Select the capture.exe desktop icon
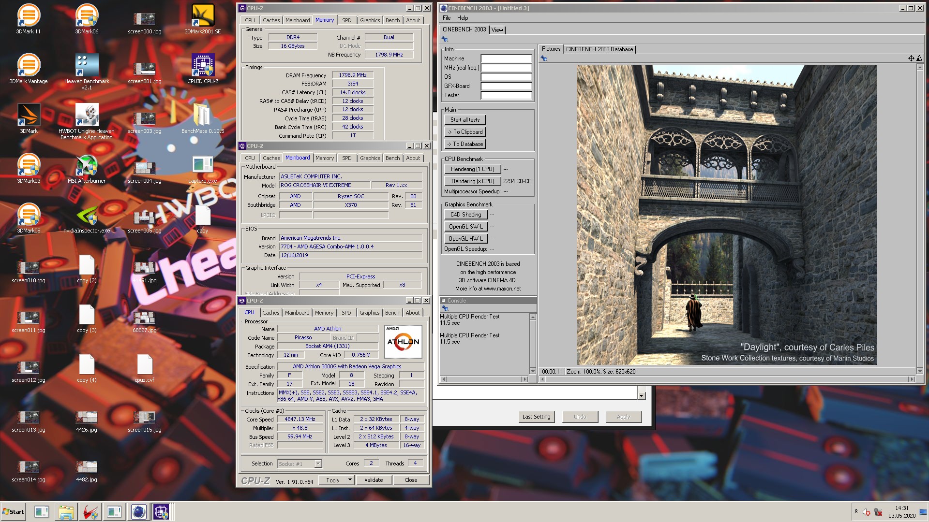This screenshot has width=929, height=522. pyautogui.click(x=203, y=168)
